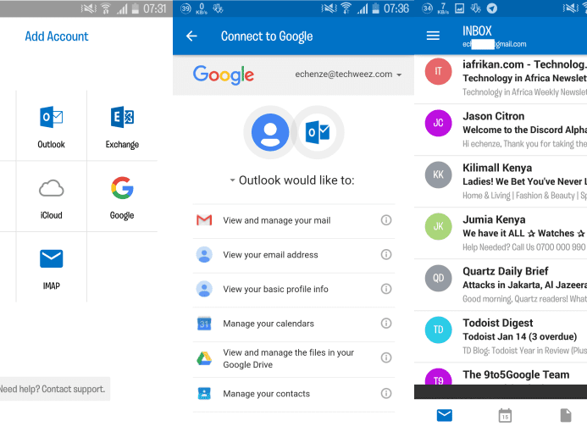587x432 pixels.
Task: Open Jason Citron's Discord Alpha email
Action: coord(501,130)
